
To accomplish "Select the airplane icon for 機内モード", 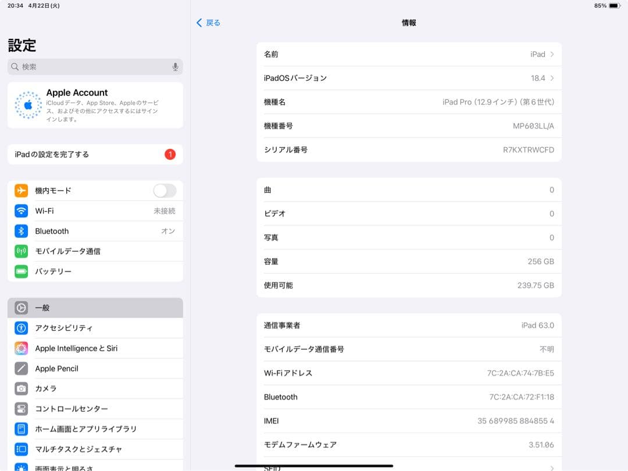I will click(22, 190).
